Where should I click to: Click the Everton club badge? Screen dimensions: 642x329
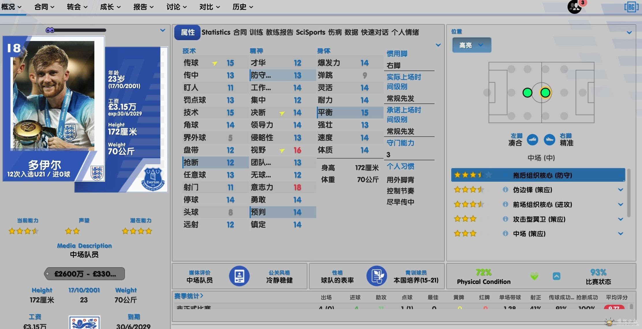(153, 179)
